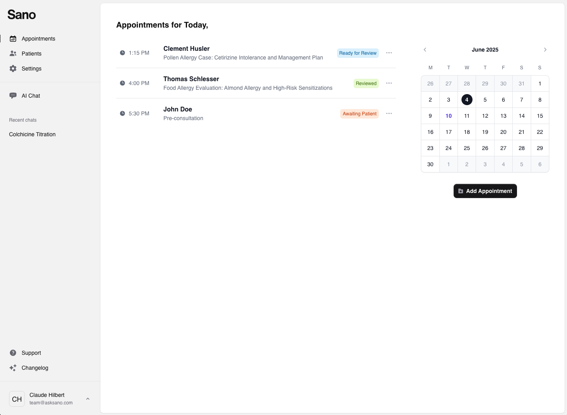
Task: Click the Appointments calendar icon in sidebar
Action: (13, 39)
